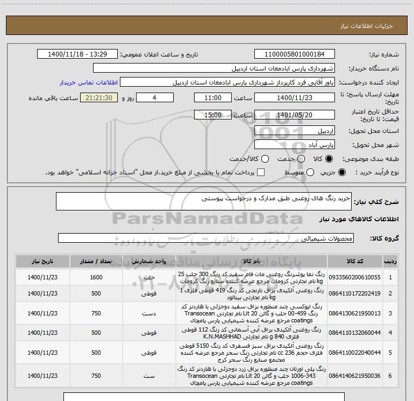Screen dimensions: 414x401
Task: Click product code 0864110172202419
Action: point(355,293)
